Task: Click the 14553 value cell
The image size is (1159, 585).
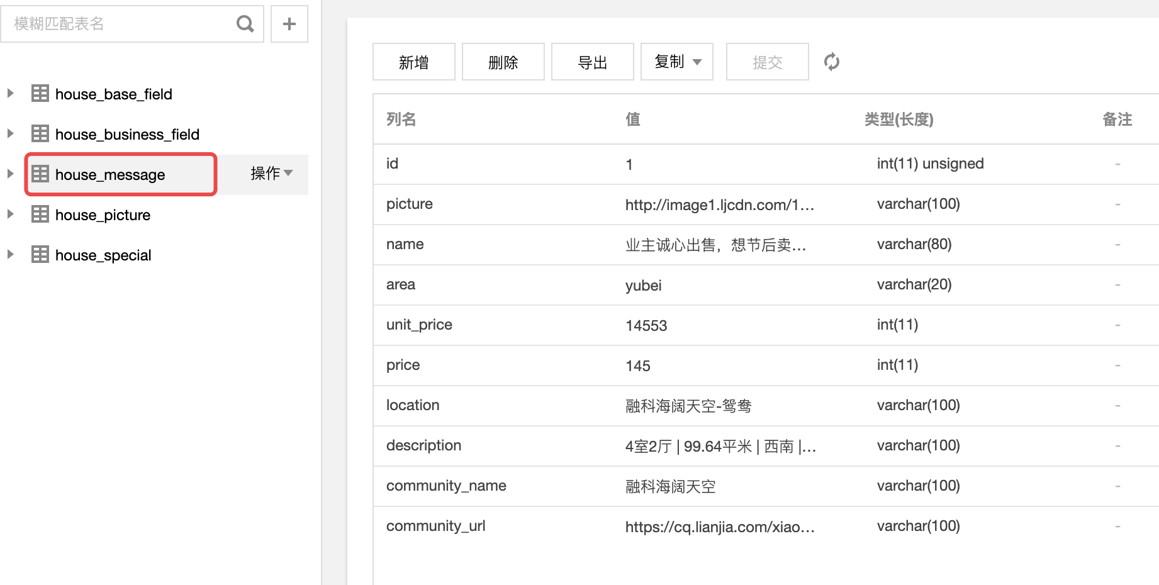Action: (646, 326)
